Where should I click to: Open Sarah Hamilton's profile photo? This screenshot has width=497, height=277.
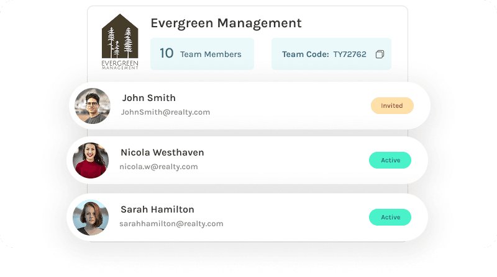coord(91,218)
